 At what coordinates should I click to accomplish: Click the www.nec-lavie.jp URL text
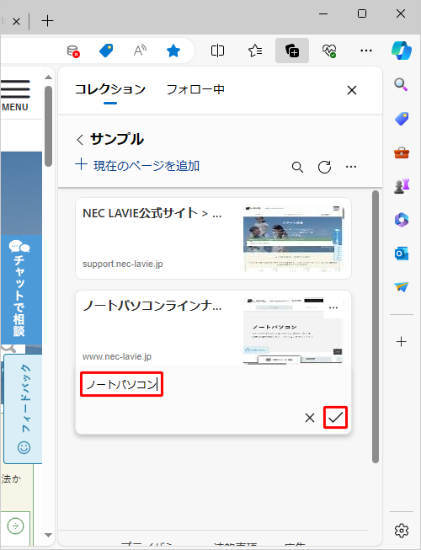(x=117, y=357)
